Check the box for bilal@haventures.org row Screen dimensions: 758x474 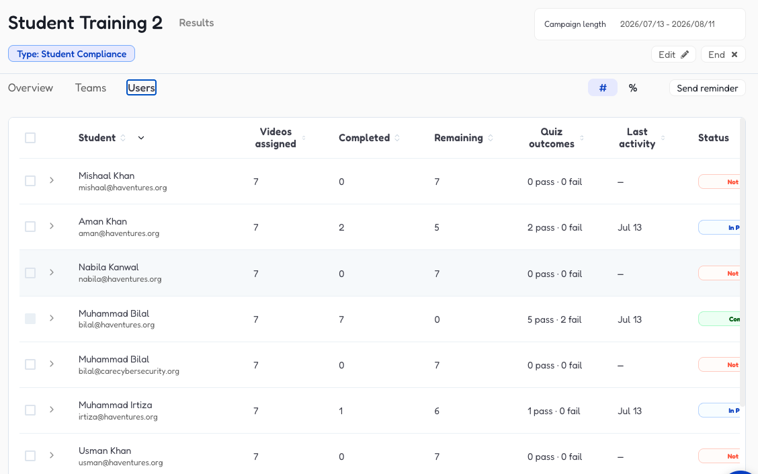[x=30, y=318]
